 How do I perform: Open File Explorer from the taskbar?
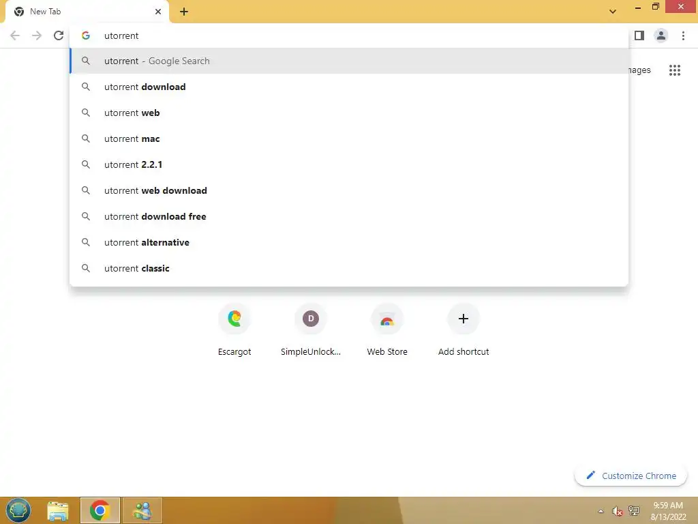tap(58, 510)
